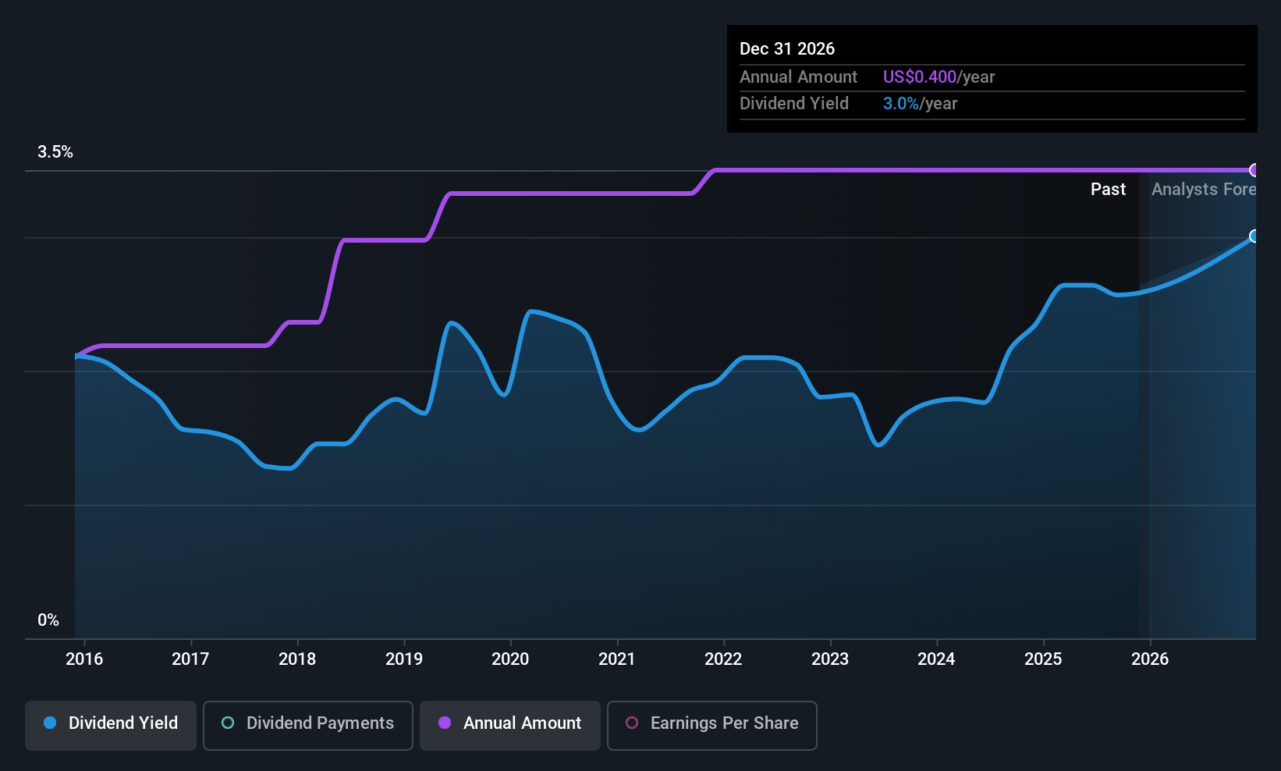Select the purple Annual Amount dot icon
The image size is (1281, 771).
point(445,723)
